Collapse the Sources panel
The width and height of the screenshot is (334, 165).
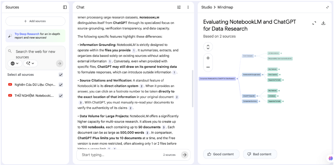point(65,7)
